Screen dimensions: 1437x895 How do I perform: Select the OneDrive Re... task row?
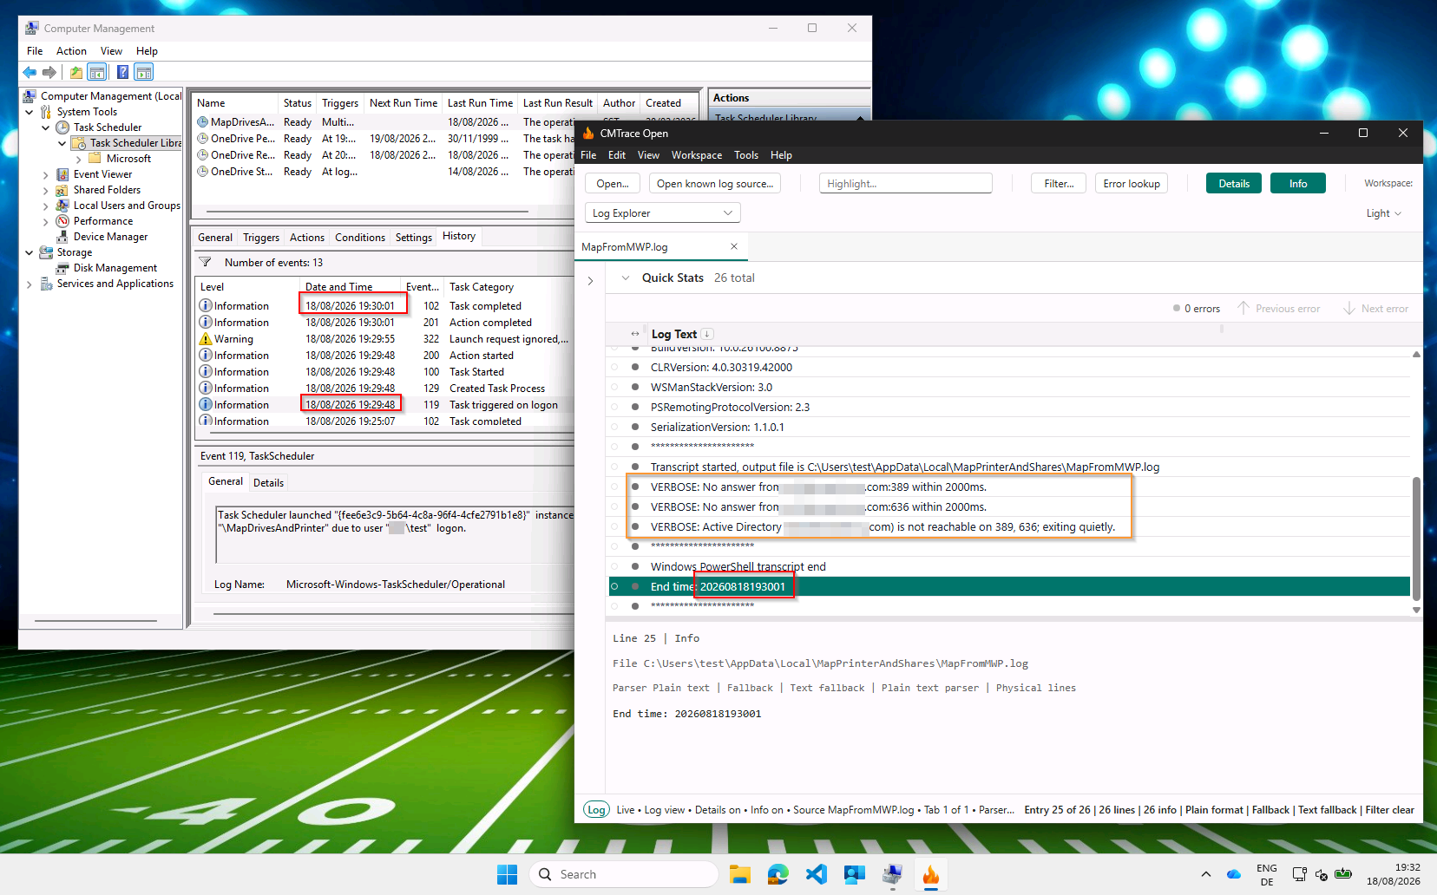(384, 155)
